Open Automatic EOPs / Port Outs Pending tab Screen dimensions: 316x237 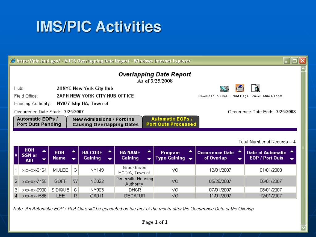[x=40, y=122]
